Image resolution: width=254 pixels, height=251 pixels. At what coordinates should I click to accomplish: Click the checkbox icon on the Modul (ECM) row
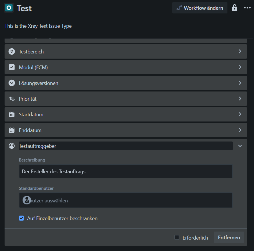pos(11,67)
